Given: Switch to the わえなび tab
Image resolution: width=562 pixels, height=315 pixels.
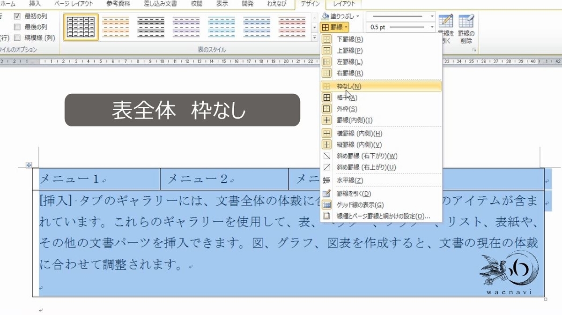Looking at the screenshot, I should 278,4.
